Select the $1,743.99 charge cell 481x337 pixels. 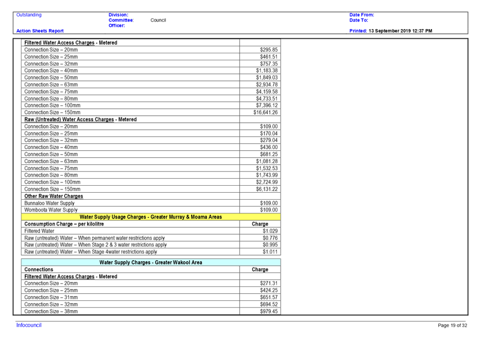pos(260,175)
